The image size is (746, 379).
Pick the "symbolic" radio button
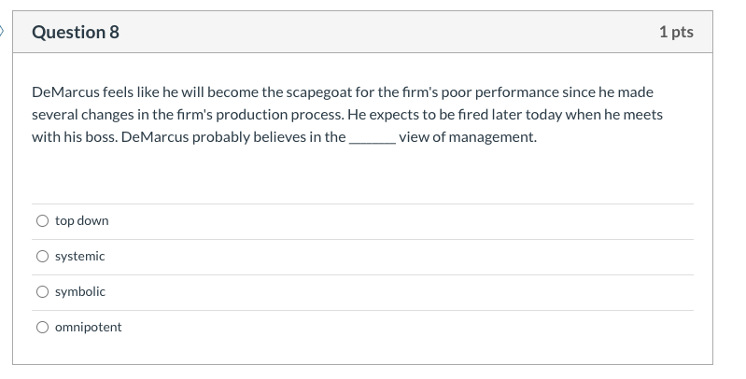coord(43,292)
